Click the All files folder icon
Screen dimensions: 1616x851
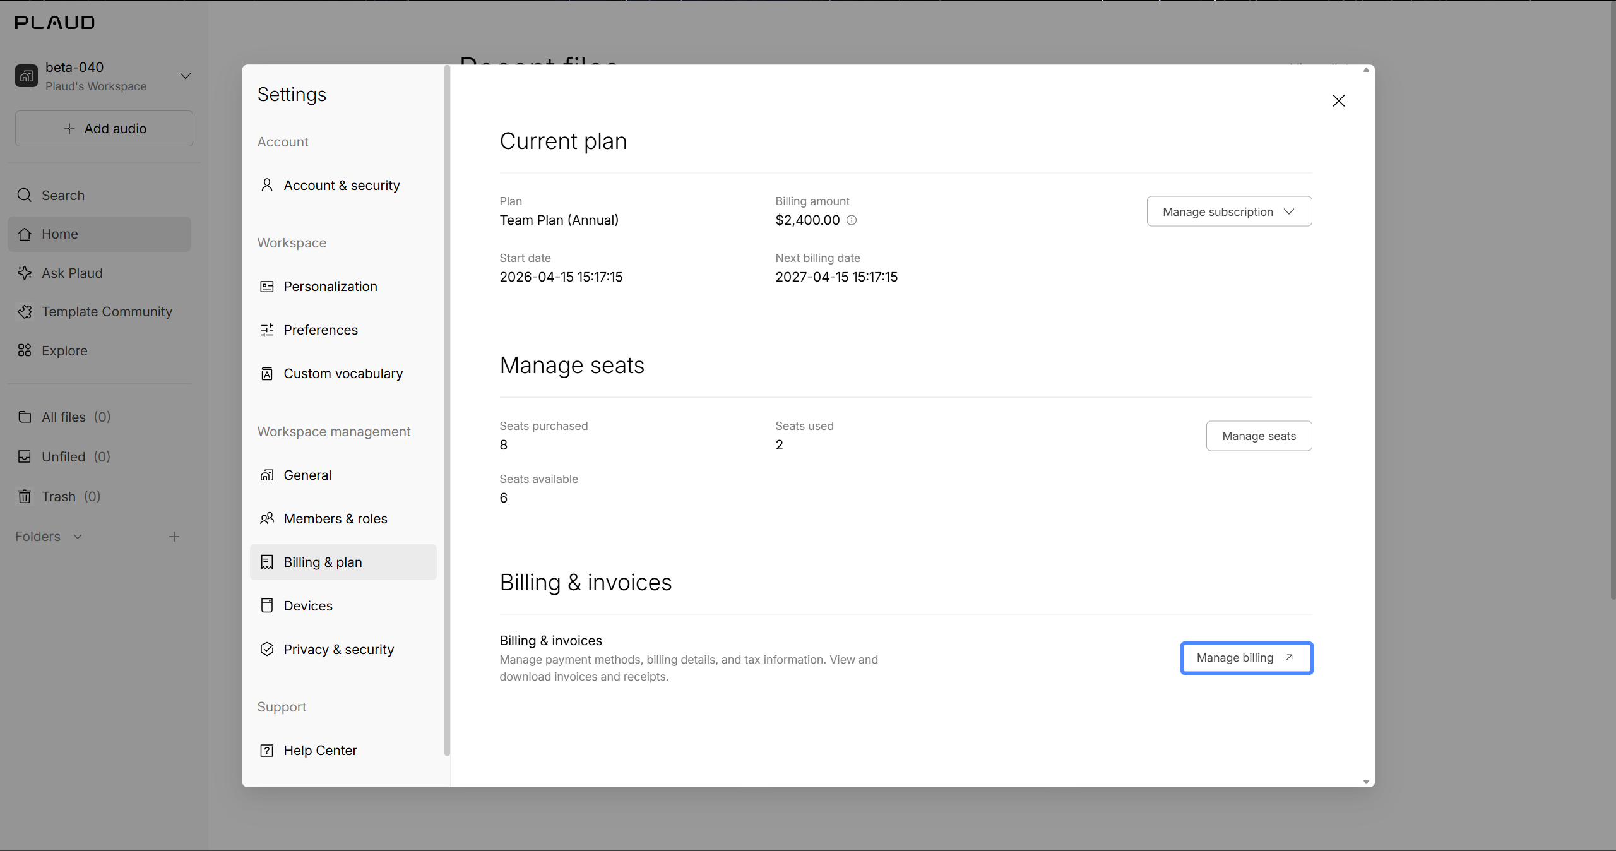point(25,417)
